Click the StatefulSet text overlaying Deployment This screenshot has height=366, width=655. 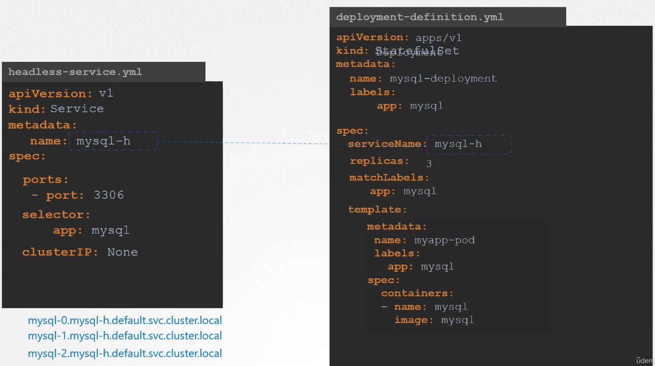pos(417,51)
